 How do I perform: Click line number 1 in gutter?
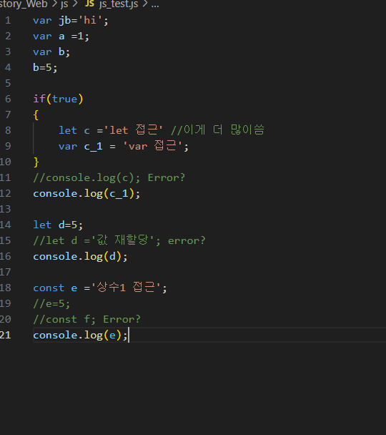point(8,20)
